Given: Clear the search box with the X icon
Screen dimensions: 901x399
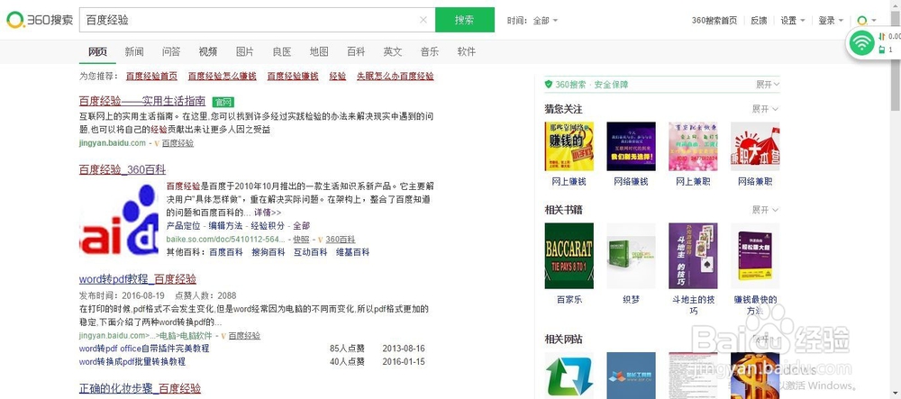Looking at the screenshot, I should coord(423,20).
